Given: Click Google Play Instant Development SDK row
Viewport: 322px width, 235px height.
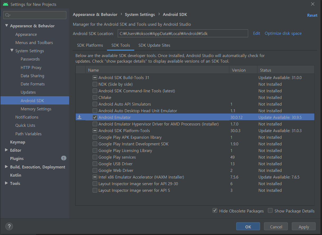Looking at the screenshot, I should [195, 144].
